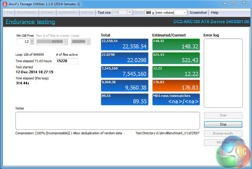
Task: Increase Min GiB Free with up arrow
Action: [x=32, y=40]
